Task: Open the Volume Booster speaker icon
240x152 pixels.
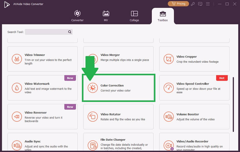Action: point(169,116)
